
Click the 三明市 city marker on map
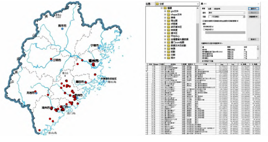(x=52, y=60)
